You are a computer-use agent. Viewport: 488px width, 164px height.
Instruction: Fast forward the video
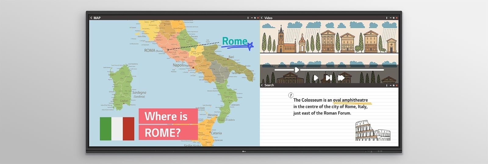click(x=341, y=78)
